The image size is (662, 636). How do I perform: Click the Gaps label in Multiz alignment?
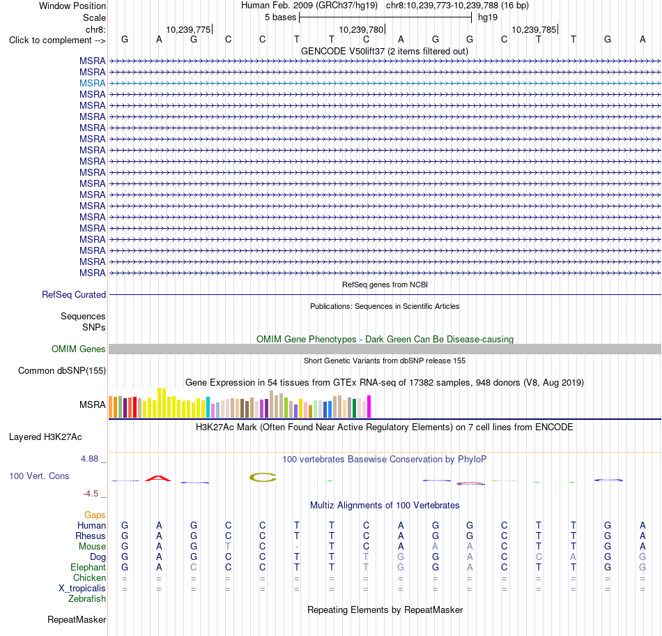point(95,515)
